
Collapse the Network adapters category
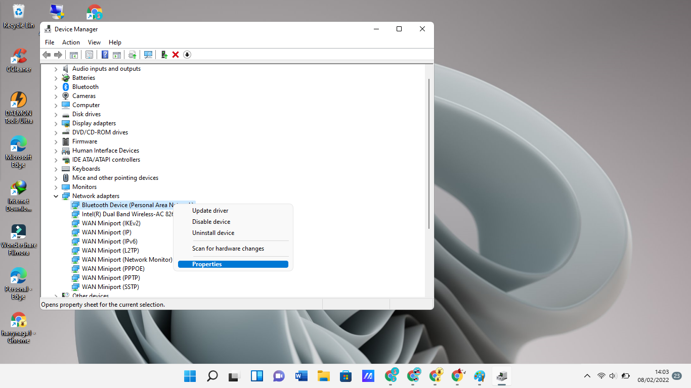pos(56,196)
